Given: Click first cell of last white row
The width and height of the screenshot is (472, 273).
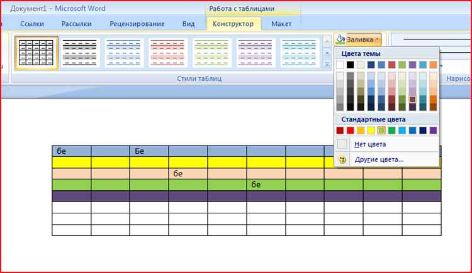Looking at the screenshot, I should point(72,230).
